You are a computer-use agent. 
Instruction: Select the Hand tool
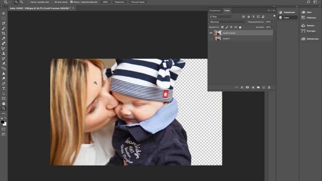point(4,104)
